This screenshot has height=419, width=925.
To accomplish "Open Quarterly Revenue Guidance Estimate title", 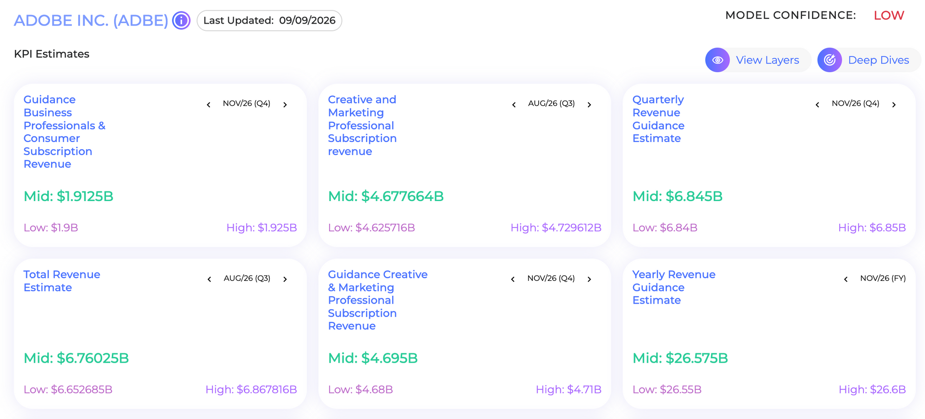I will (658, 119).
